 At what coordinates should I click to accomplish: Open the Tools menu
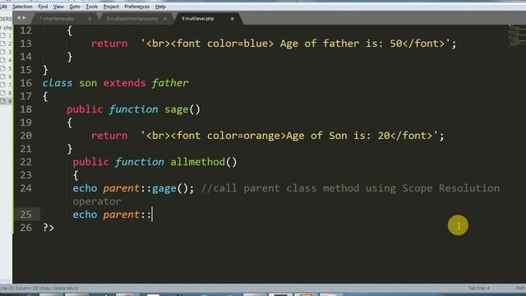[91, 7]
